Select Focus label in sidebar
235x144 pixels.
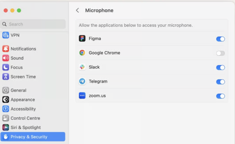pos(17,67)
